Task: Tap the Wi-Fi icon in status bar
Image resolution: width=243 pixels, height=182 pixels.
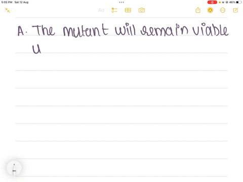Action: 223,3
